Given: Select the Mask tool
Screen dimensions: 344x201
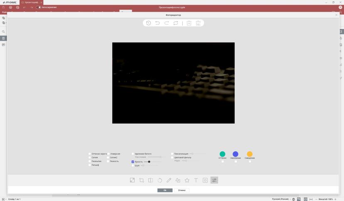Looking at the screenshot, I should point(205,180).
